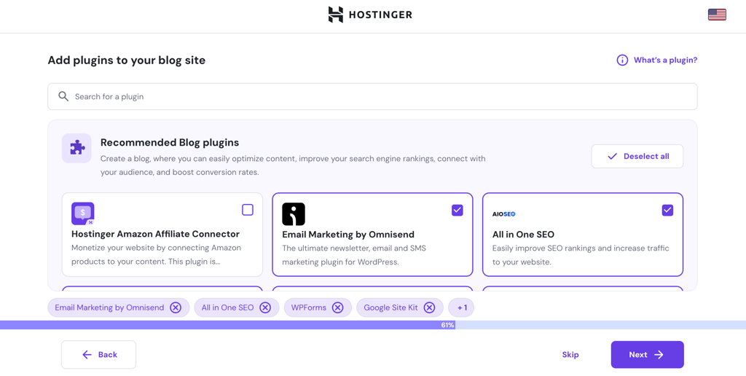Open the US flag language selector

pos(717,15)
